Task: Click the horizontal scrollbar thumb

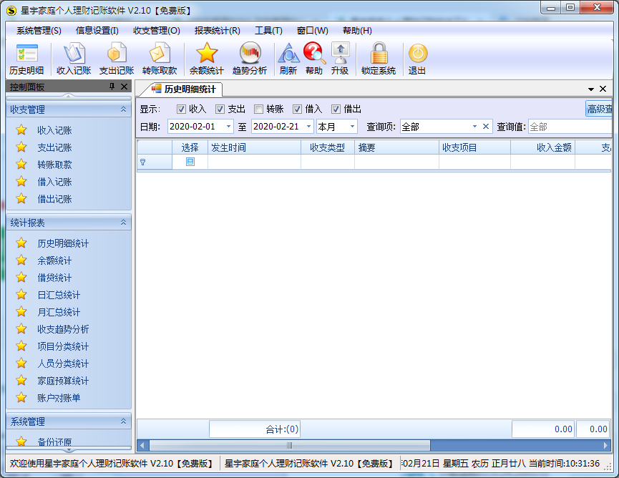Action: click(x=290, y=445)
